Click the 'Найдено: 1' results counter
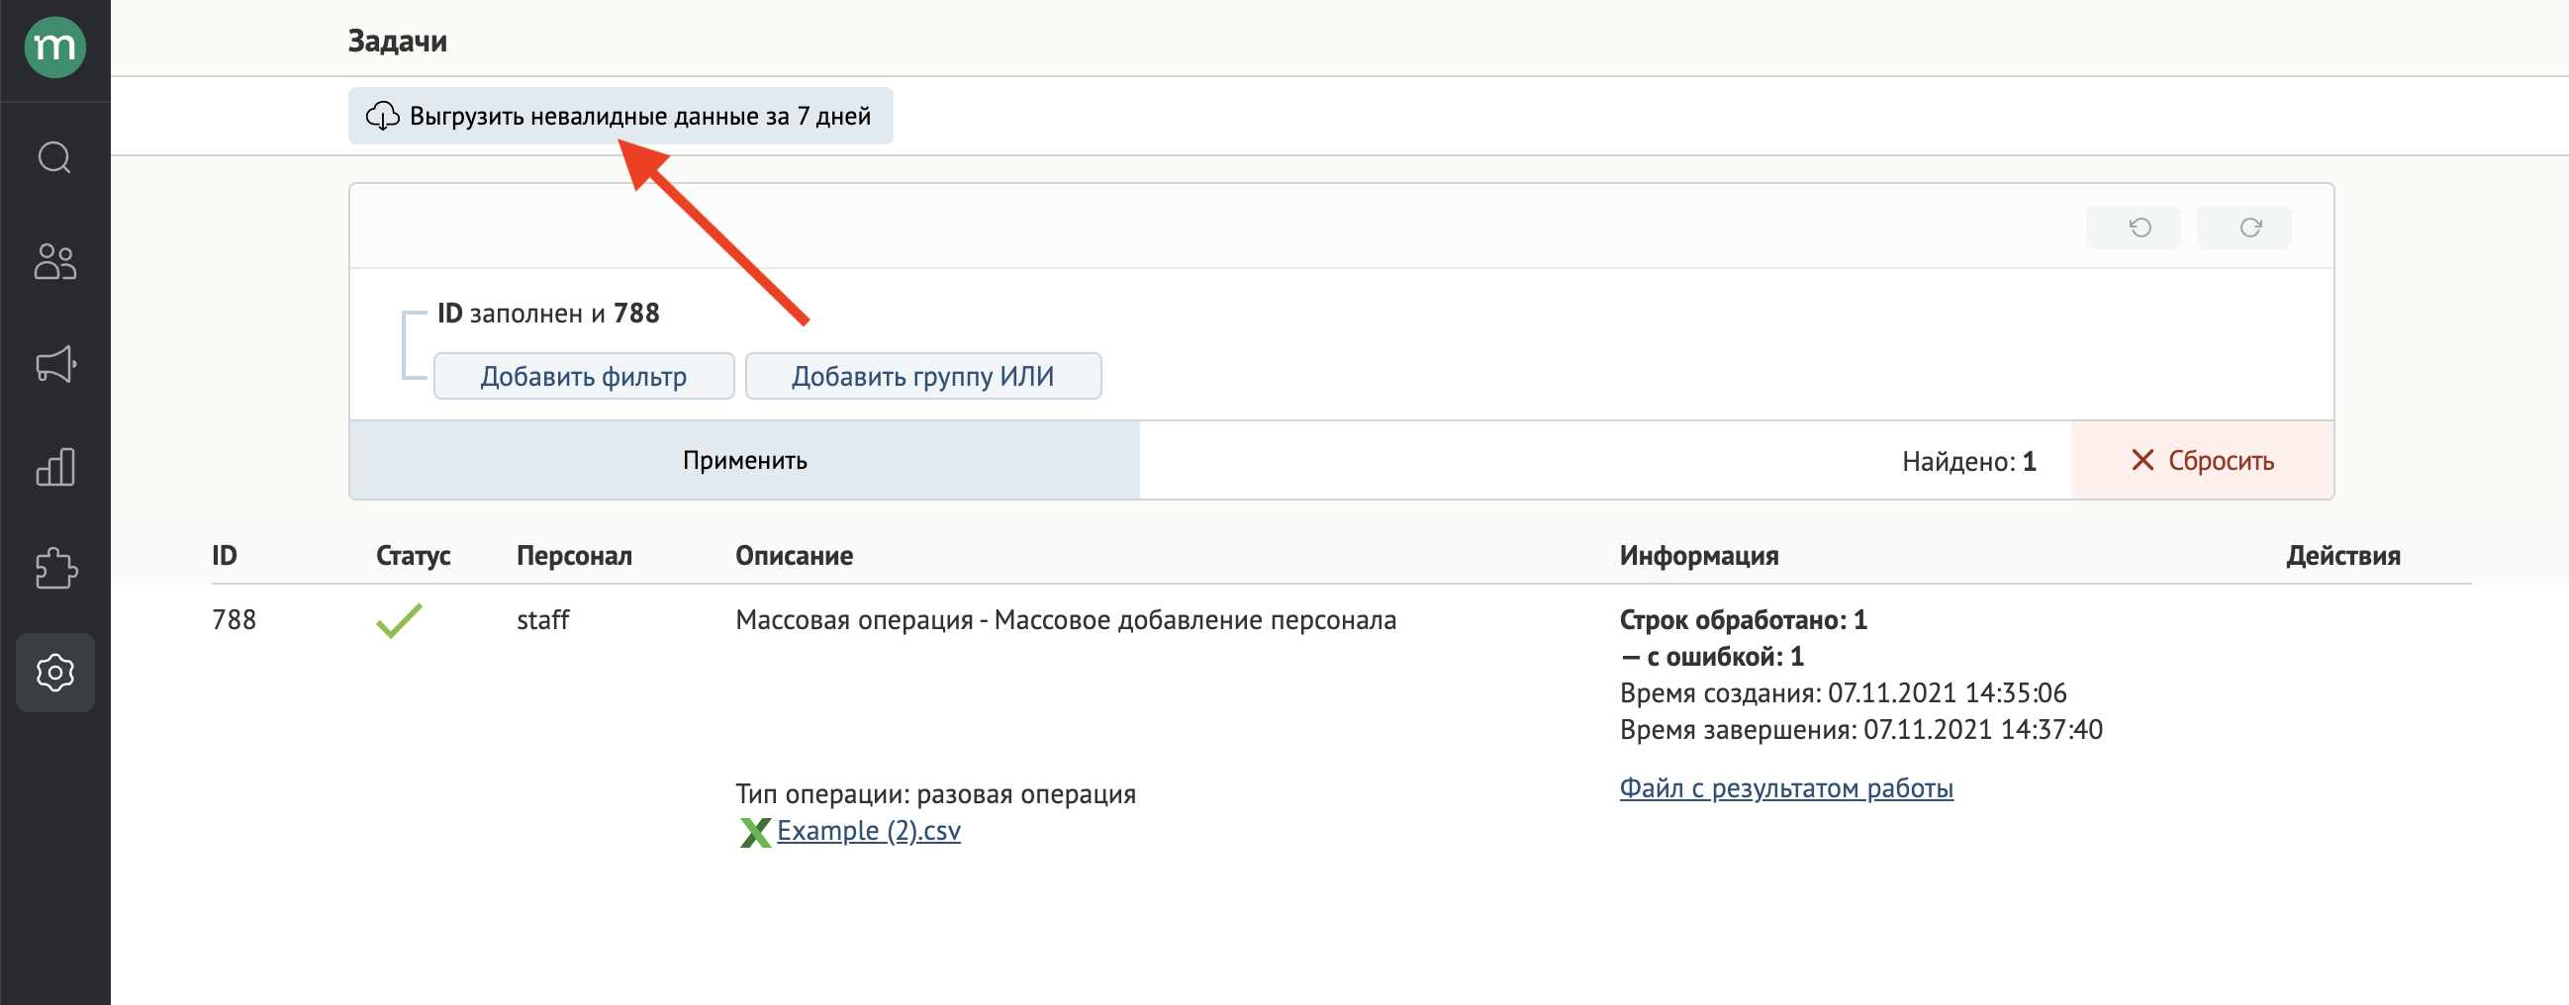The image size is (2569, 1005). [x=1968, y=461]
